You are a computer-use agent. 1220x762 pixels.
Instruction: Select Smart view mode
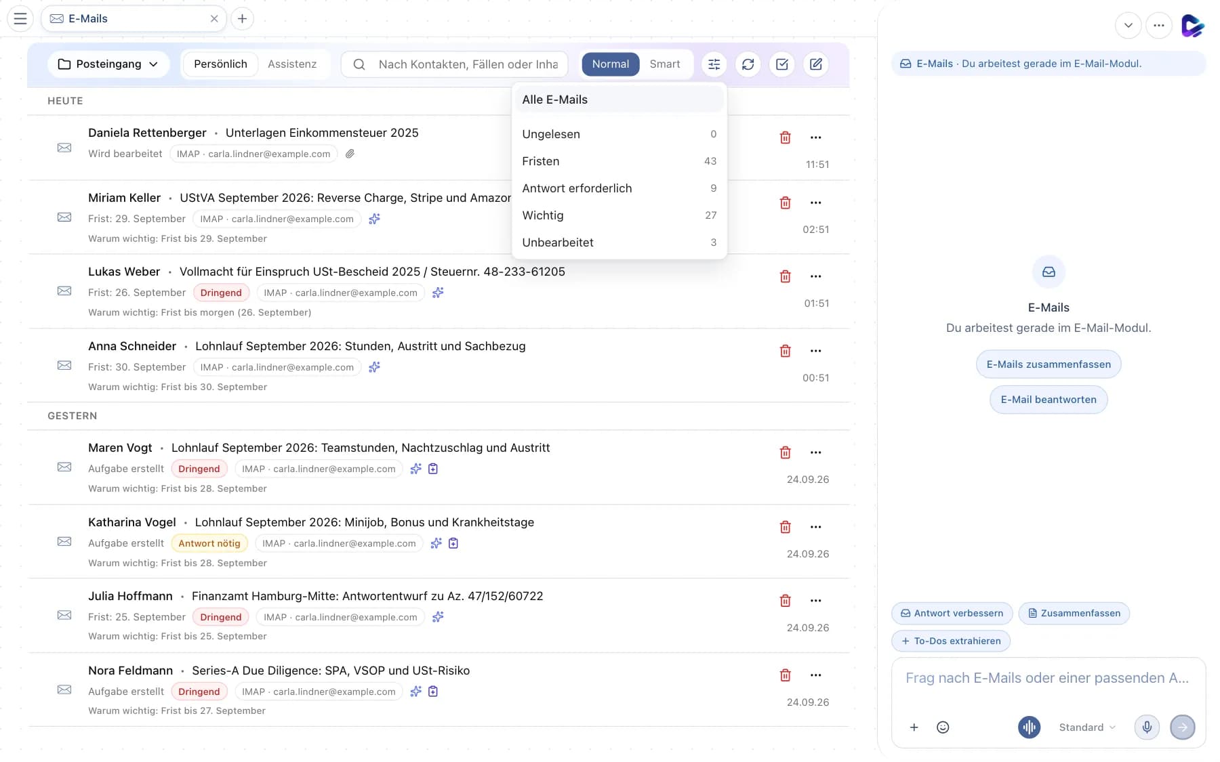[665, 64]
